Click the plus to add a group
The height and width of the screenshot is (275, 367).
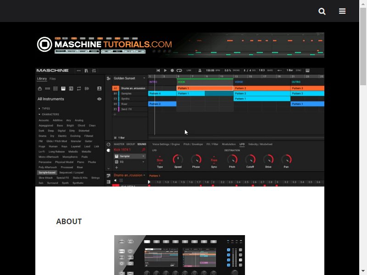click(115, 114)
